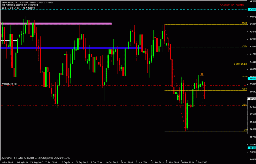Click the '16 Sep 2010' date label

click(x=67, y=162)
